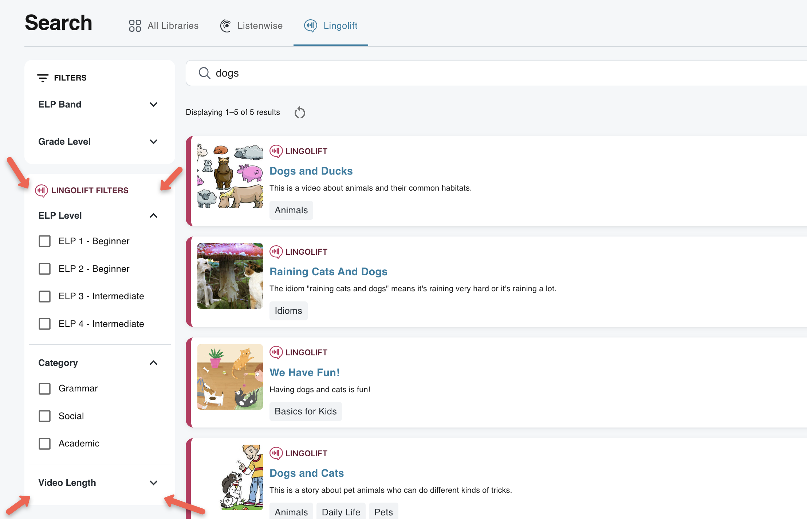Select the Lingolift tab label
The height and width of the screenshot is (519, 807).
tap(340, 26)
